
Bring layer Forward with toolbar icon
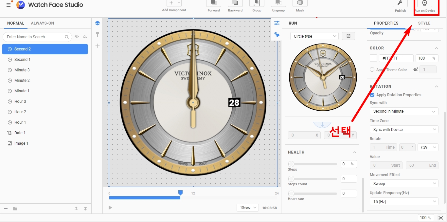[213, 3]
